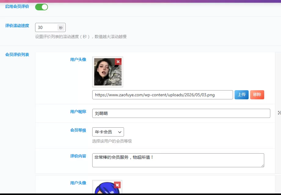
Task: Click the 秒 unit suffix
Action: point(61,27)
